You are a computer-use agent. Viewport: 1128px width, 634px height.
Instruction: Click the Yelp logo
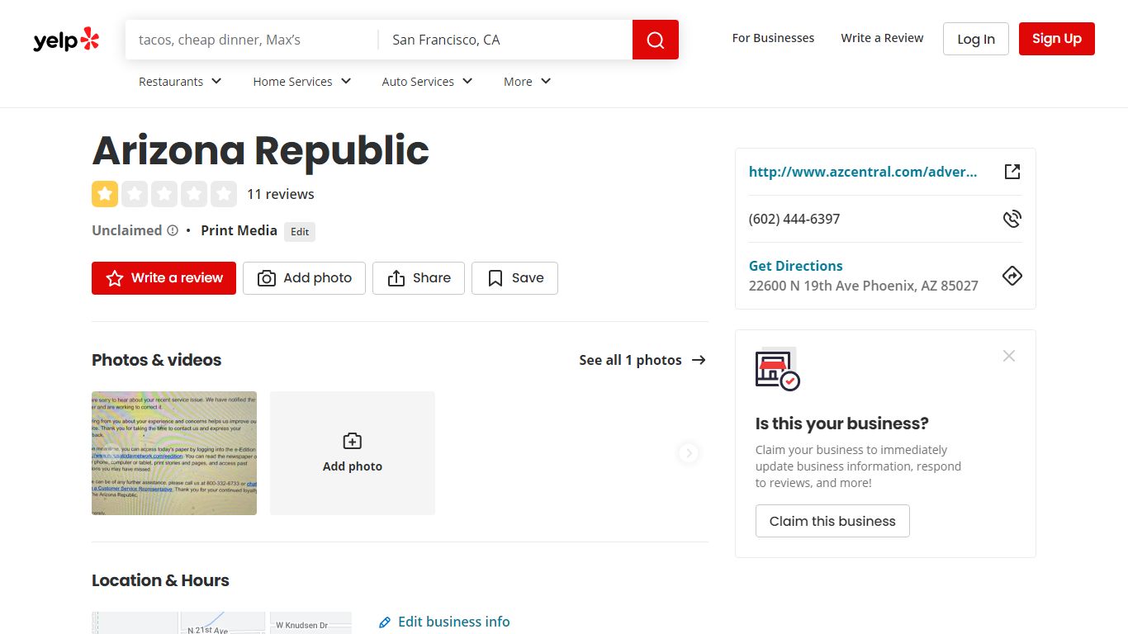[66, 40]
